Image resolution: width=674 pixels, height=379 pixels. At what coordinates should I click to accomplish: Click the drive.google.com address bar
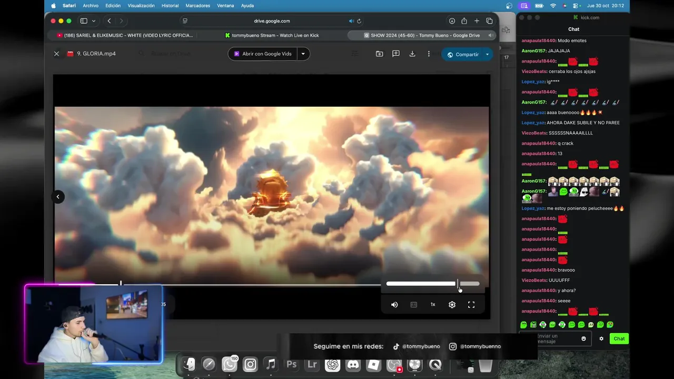tap(272, 21)
